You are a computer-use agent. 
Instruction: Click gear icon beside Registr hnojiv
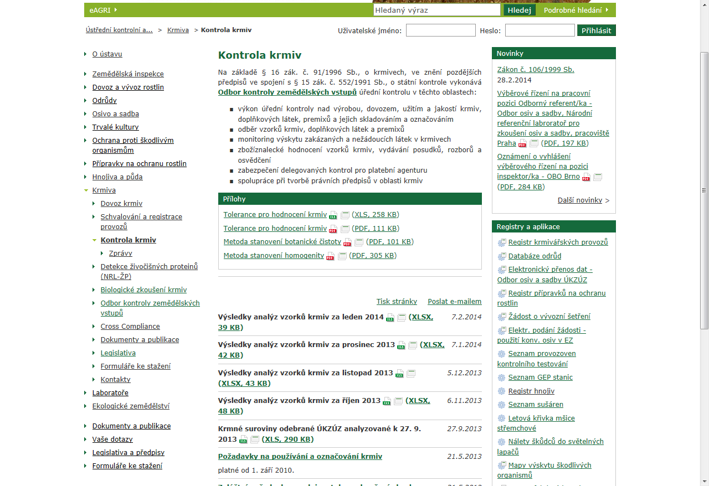tap(502, 391)
